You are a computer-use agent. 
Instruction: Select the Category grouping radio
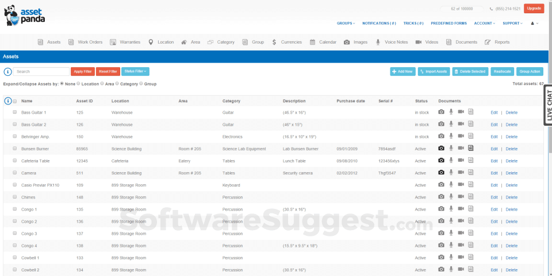pyautogui.click(x=117, y=84)
